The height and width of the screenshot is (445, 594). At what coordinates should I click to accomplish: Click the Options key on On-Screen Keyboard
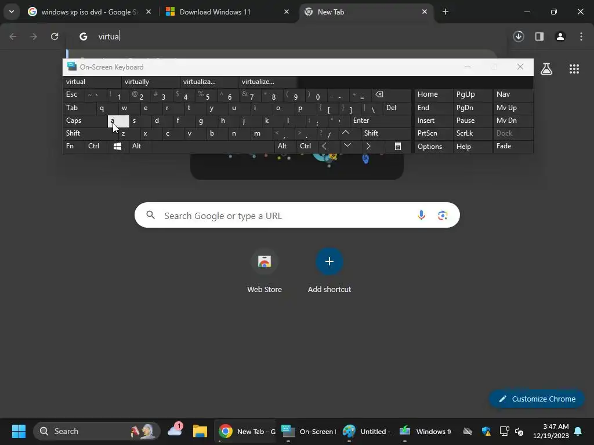[433, 147]
